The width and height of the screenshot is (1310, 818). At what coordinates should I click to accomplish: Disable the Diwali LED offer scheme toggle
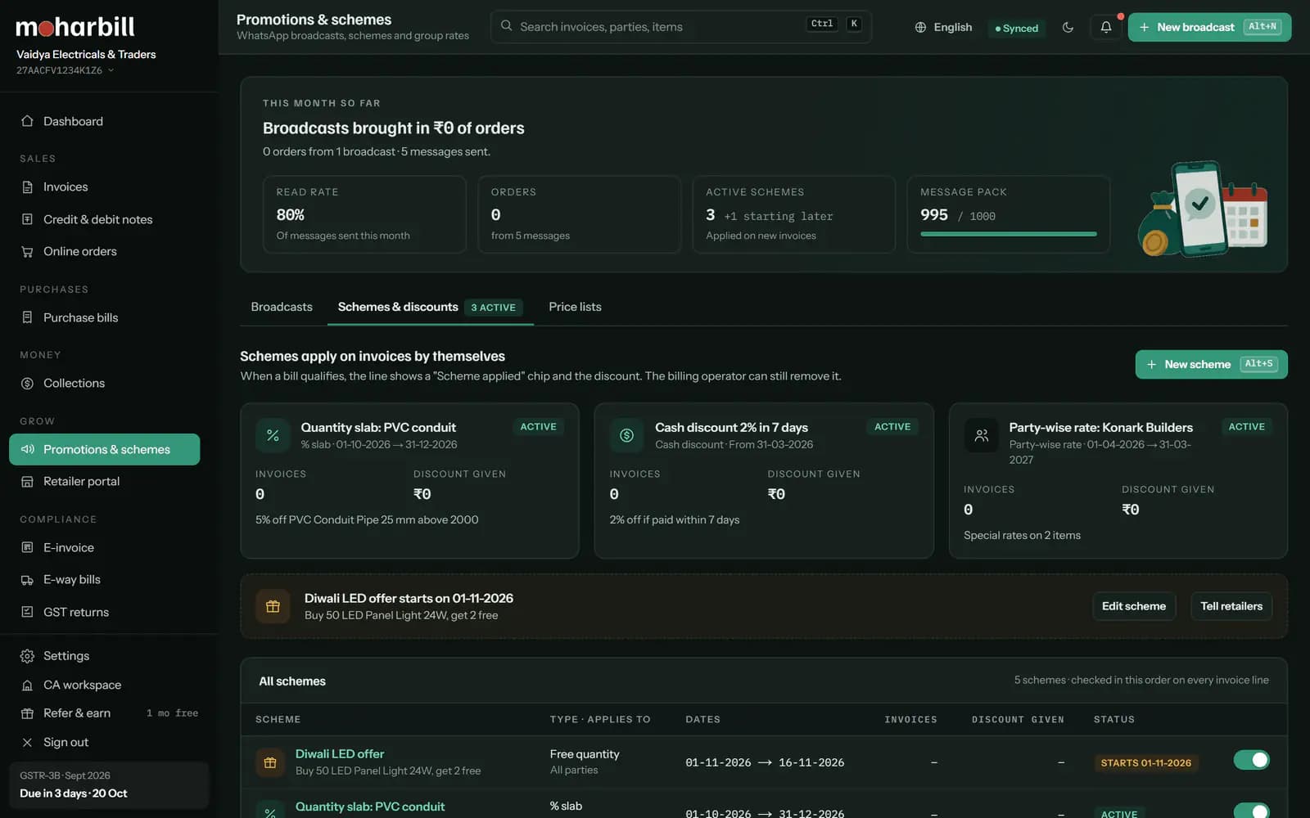point(1251,760)
